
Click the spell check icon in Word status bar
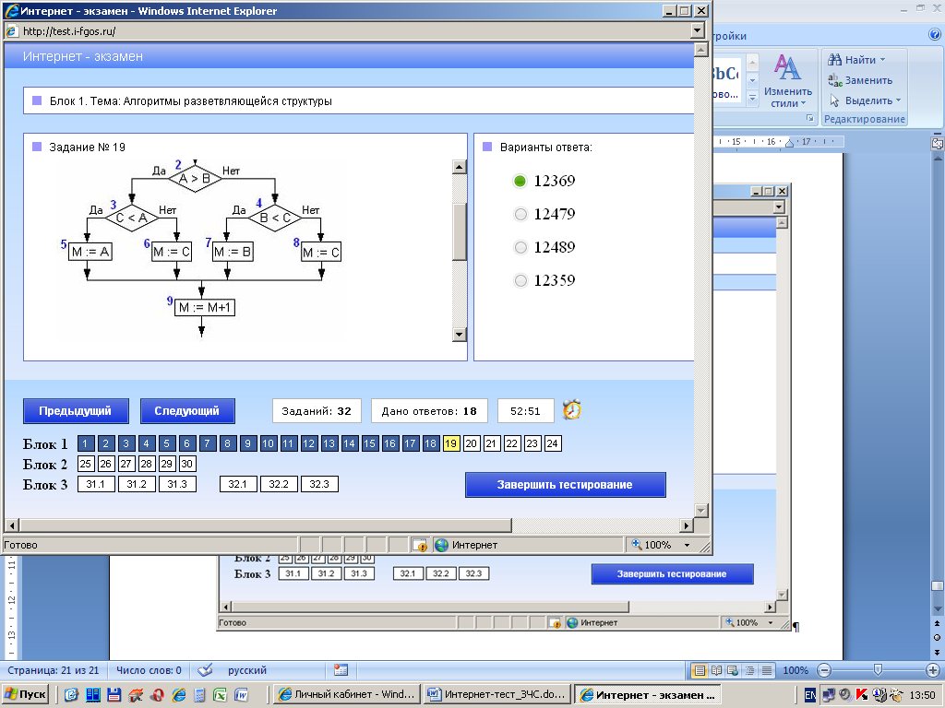(206, 670)
